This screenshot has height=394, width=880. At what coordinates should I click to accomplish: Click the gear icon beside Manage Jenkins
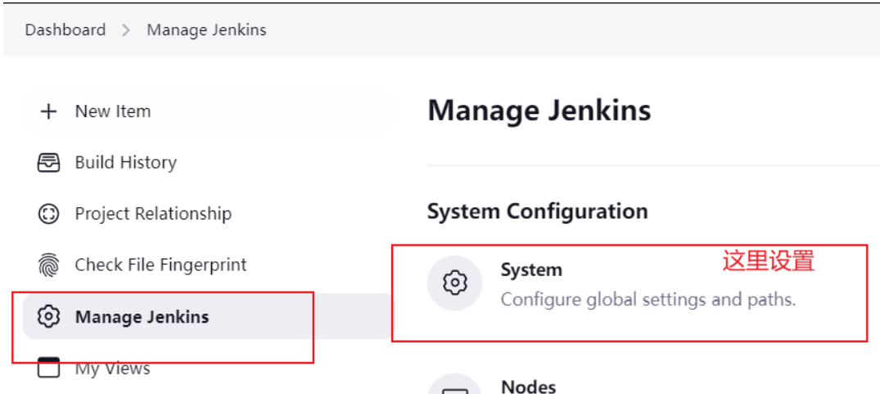point(49,316)
